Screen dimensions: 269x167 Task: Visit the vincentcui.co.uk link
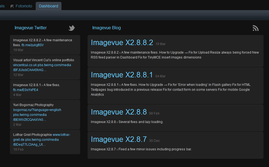(25, 65)
